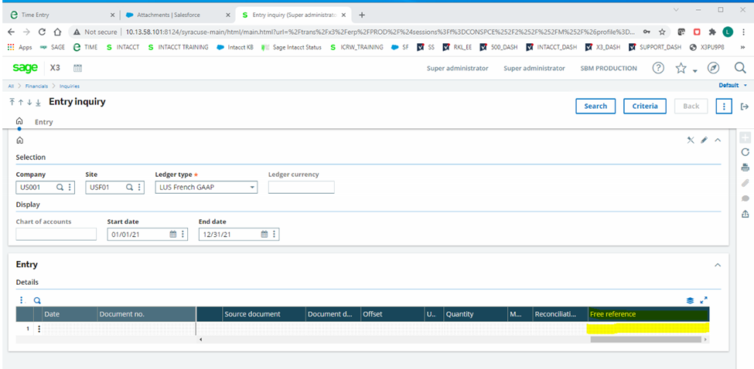Switch to the Entry tab

coord(43,122)
